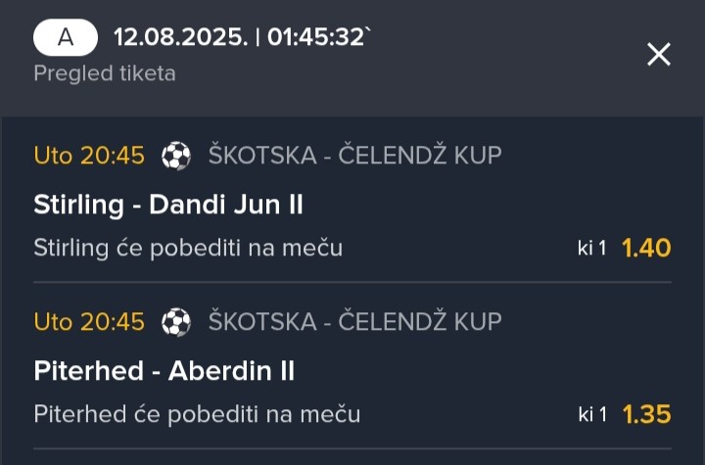Image resolution: width=705 pixels, height=465 pixels.
Task: Select the soccer ball icon for Stirling match
Action: [176, 156]
